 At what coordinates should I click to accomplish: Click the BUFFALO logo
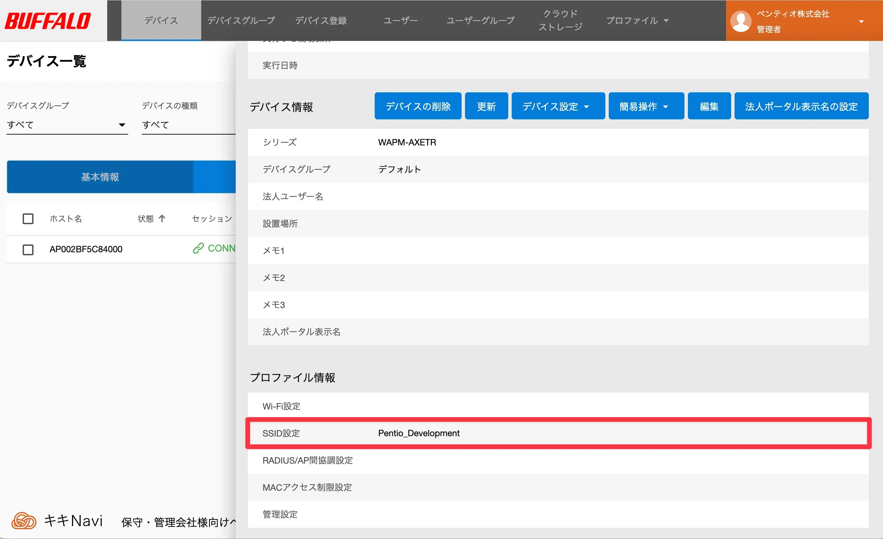pos(48,20)
